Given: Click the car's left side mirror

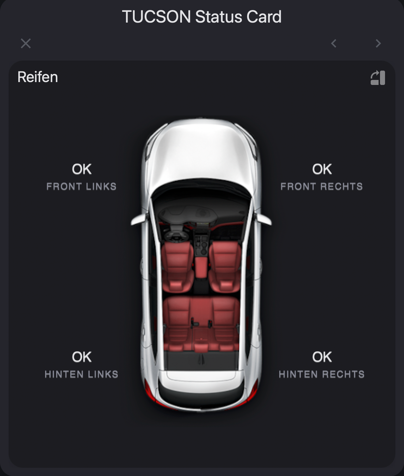Looking at the screenshot, I should [140, 219].
